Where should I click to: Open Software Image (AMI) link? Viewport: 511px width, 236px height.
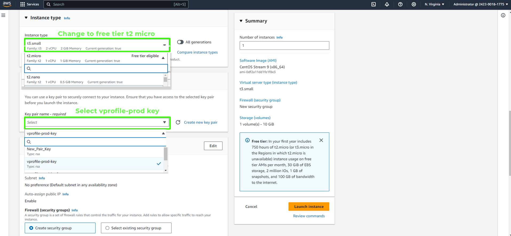[x=258, y=60]
